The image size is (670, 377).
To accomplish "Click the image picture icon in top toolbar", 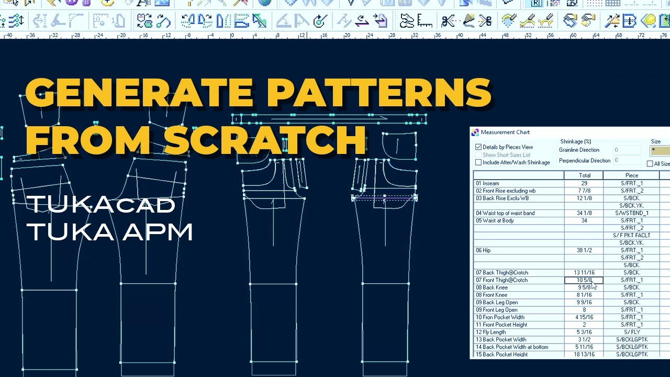I will [162, 3].
